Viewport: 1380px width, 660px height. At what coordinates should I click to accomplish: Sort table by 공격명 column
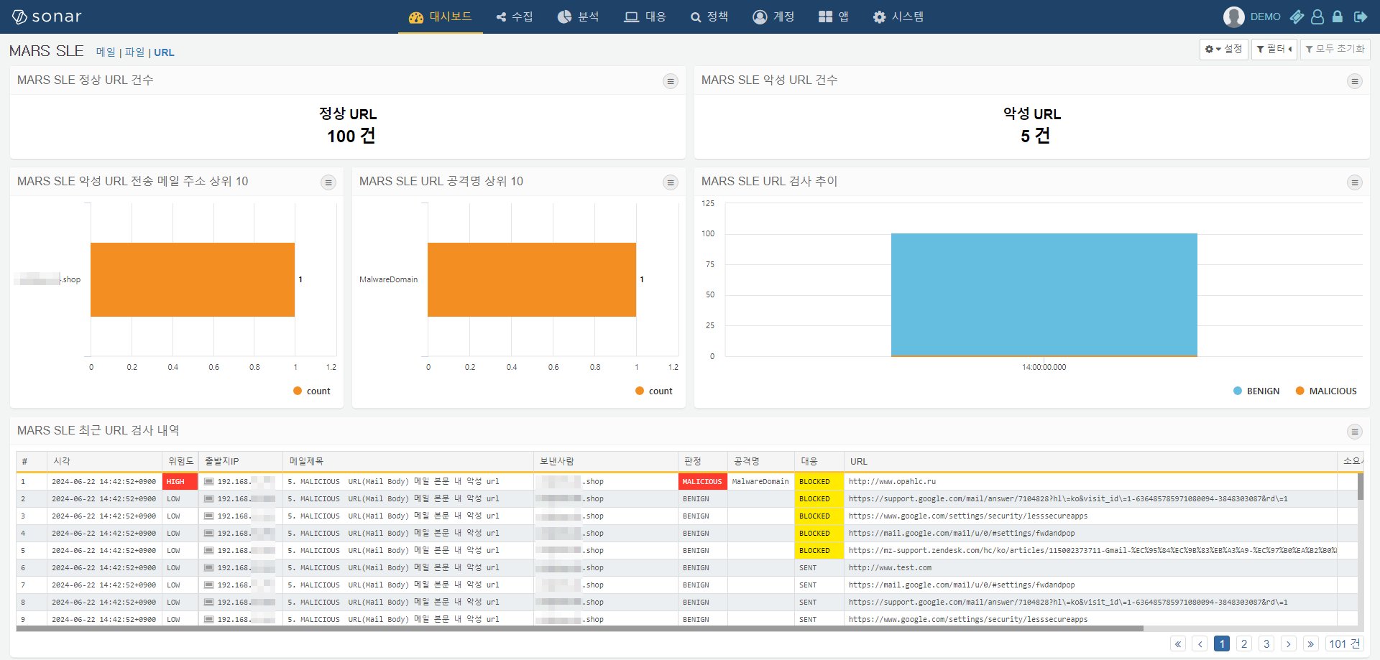point(761,461)
